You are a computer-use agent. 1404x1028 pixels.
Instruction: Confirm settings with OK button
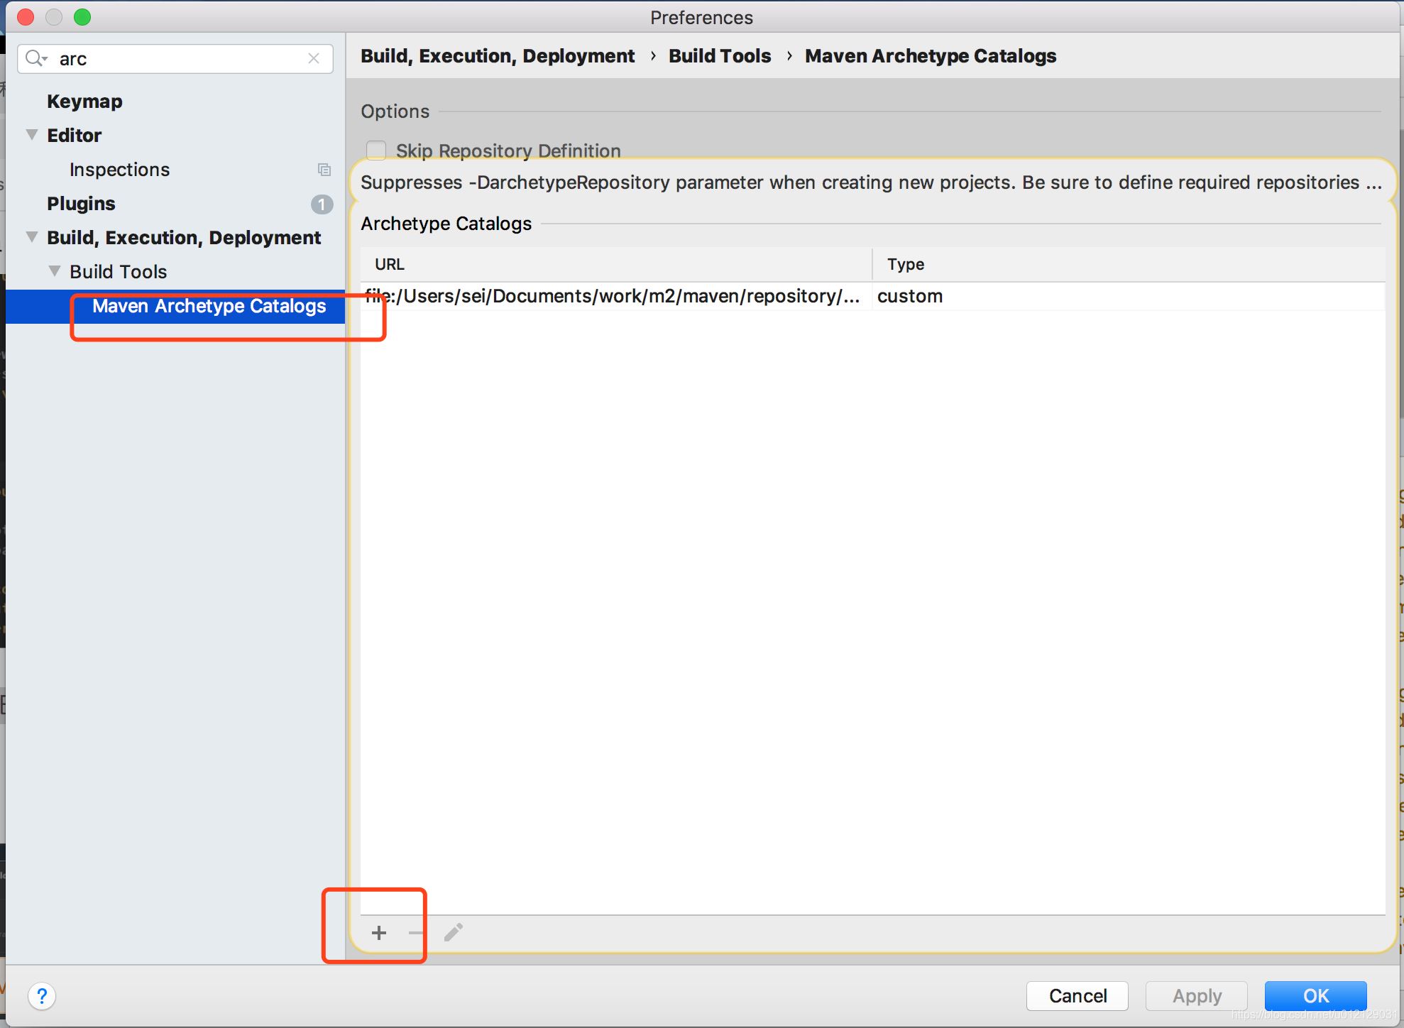1315,996
